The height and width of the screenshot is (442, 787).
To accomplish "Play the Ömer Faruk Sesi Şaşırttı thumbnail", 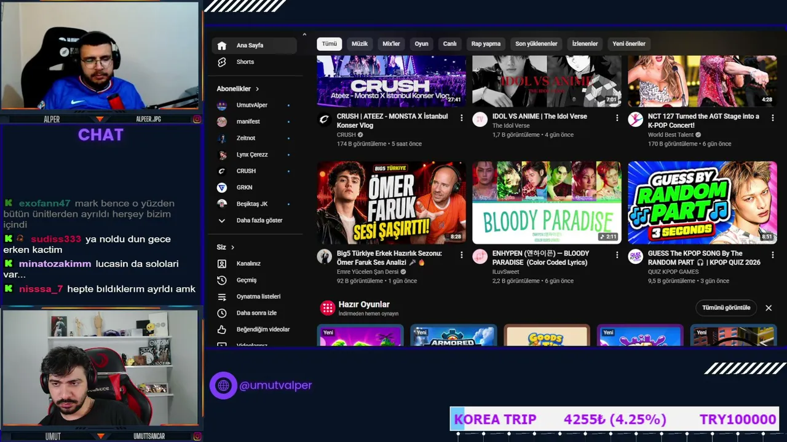I will coord(391,203).
